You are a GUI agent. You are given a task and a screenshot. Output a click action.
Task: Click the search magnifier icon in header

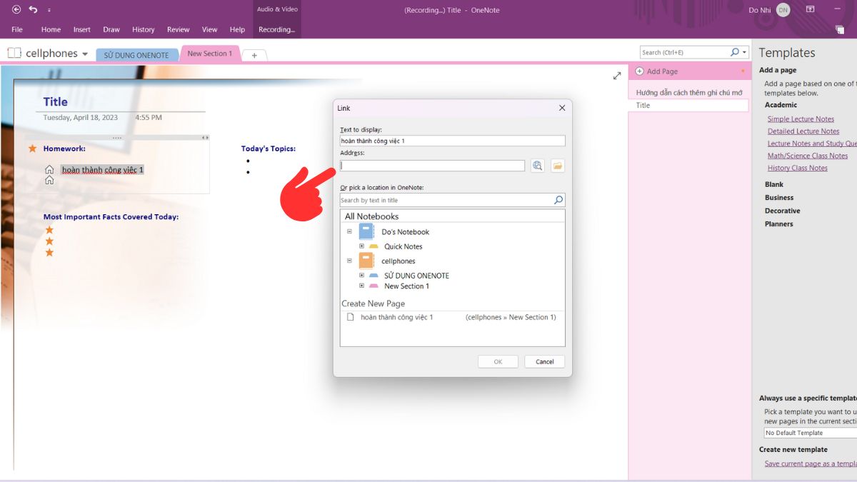[x=735, y=52]
